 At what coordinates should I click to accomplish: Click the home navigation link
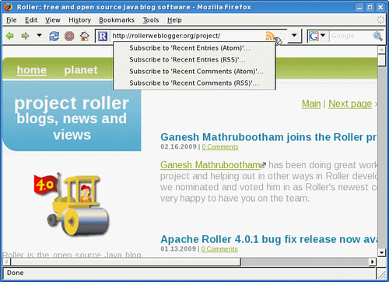32,70
